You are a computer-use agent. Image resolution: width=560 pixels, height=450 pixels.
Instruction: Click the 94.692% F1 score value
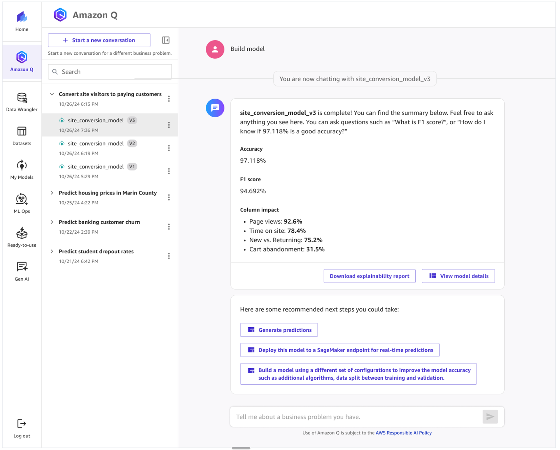click(x=253, y=191)
